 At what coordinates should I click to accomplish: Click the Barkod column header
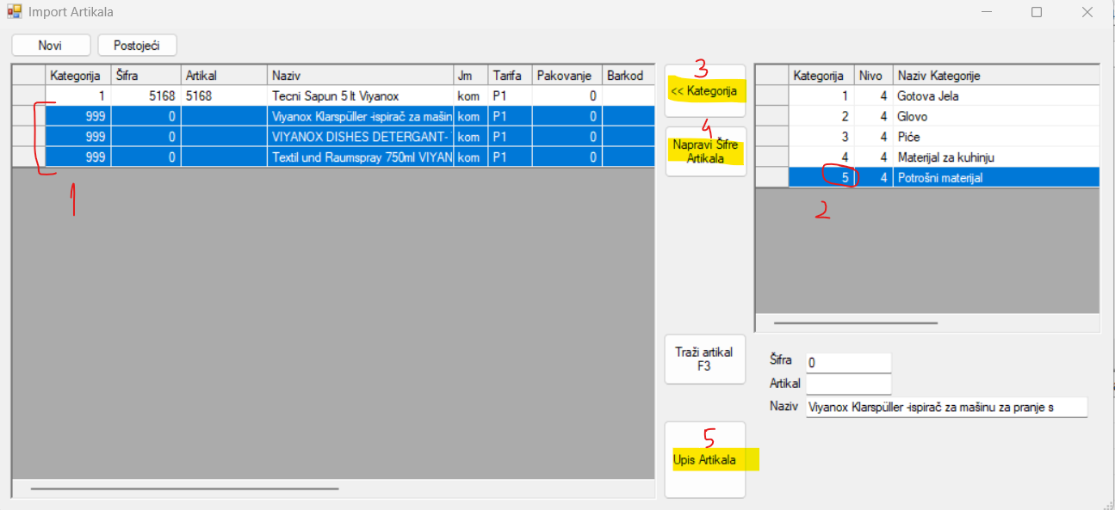628,76
